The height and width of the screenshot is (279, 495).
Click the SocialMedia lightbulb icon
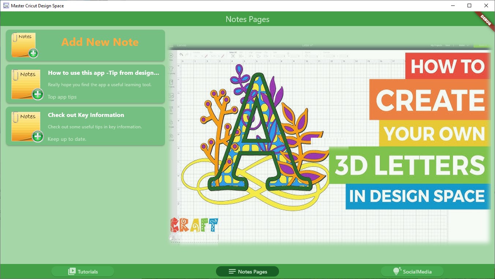coord(397,271)
